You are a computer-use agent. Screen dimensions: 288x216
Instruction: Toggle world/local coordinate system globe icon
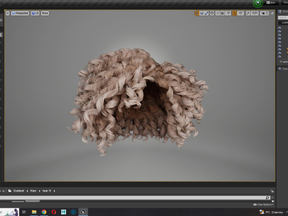212,13
